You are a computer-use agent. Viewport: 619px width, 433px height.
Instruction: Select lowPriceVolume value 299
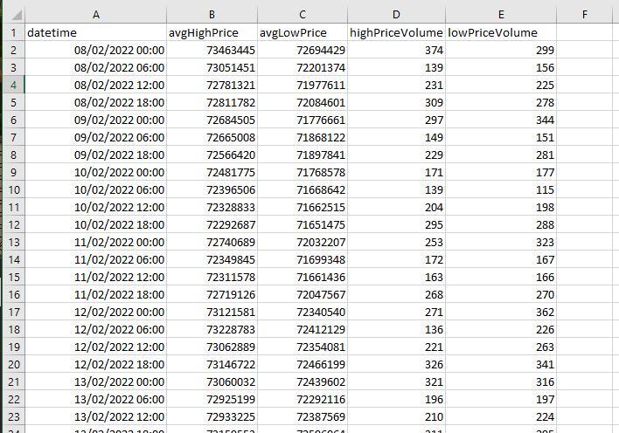click(501, 50)
